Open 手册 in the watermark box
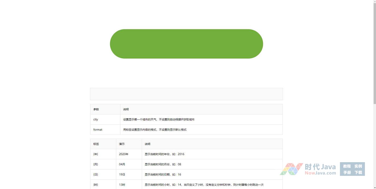This screenshot has height=189, width=376. point(347,172)
